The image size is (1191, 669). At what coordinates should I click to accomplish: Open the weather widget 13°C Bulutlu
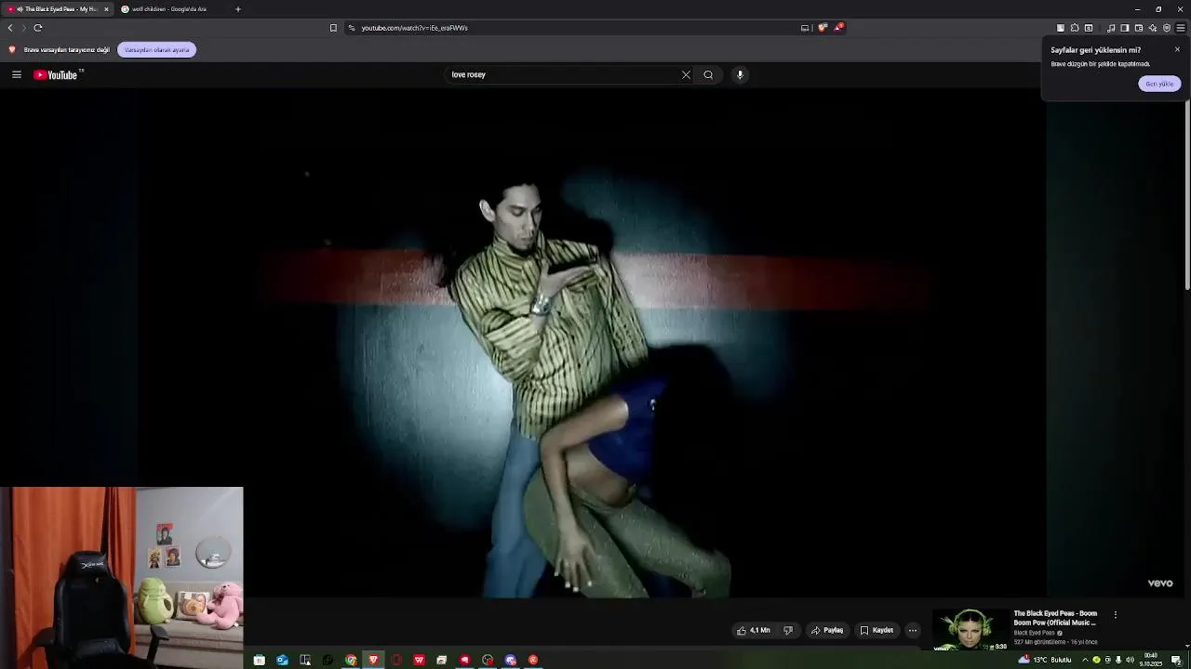point(1046,660)
